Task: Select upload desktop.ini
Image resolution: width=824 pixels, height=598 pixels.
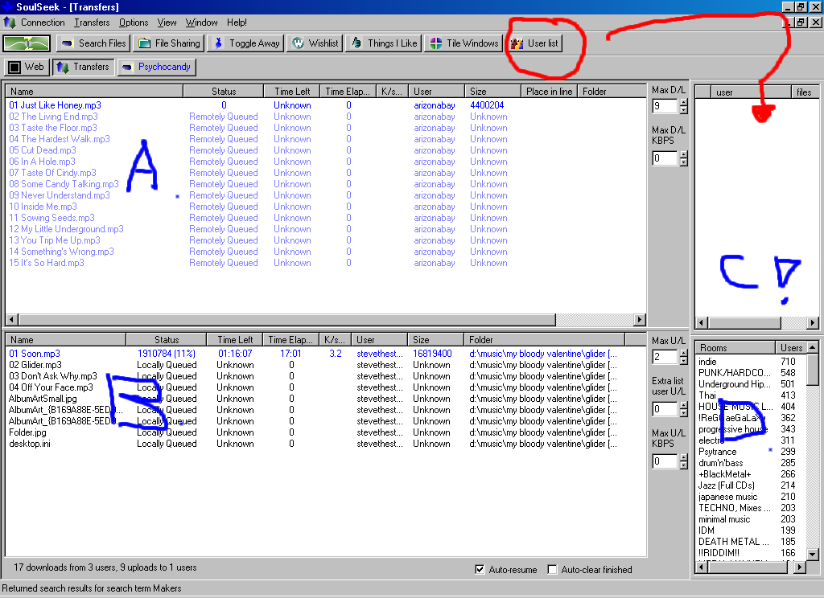Action: (x=30, y=444)
